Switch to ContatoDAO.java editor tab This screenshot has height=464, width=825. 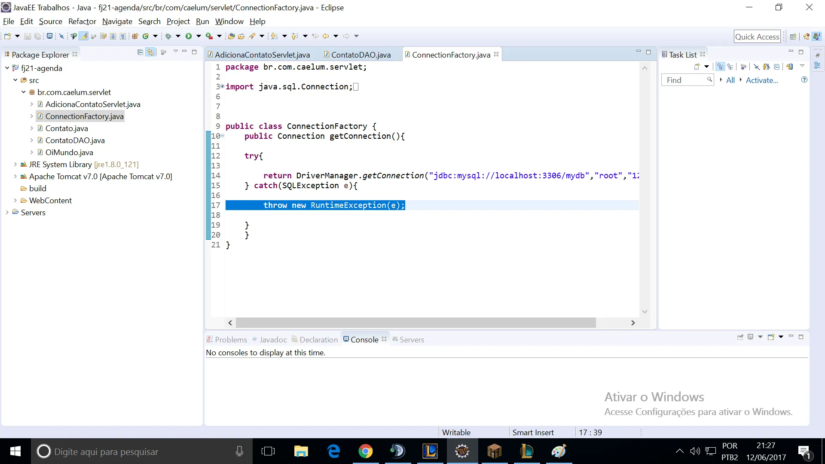tap(361, 55)
